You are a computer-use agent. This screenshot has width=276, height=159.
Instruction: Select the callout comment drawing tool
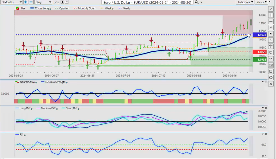click(x=271, y=53)
